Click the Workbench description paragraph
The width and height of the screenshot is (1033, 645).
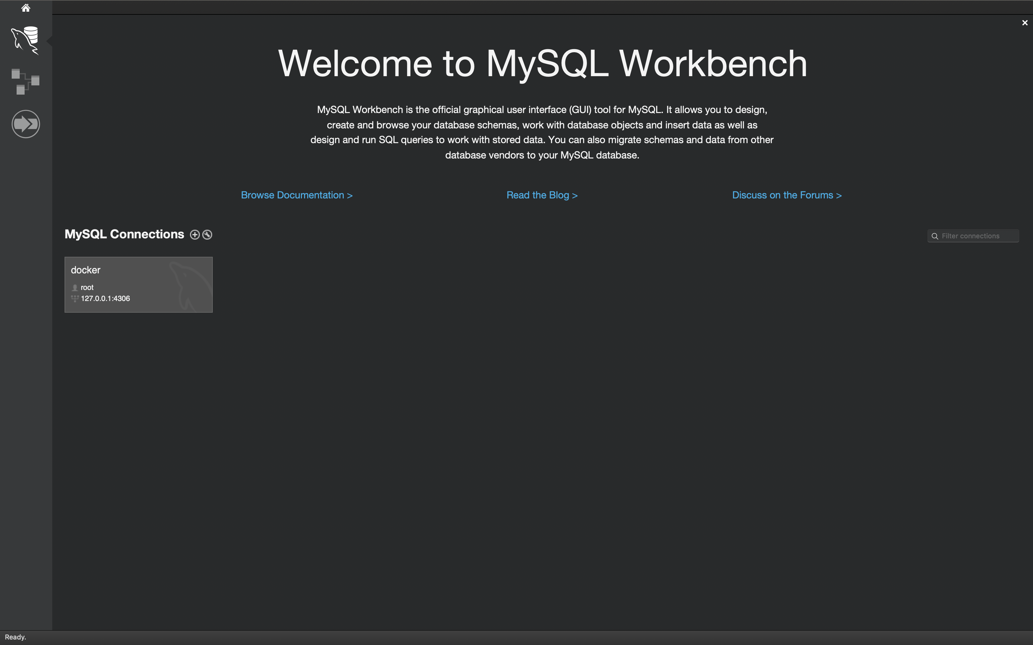[542, 132]
